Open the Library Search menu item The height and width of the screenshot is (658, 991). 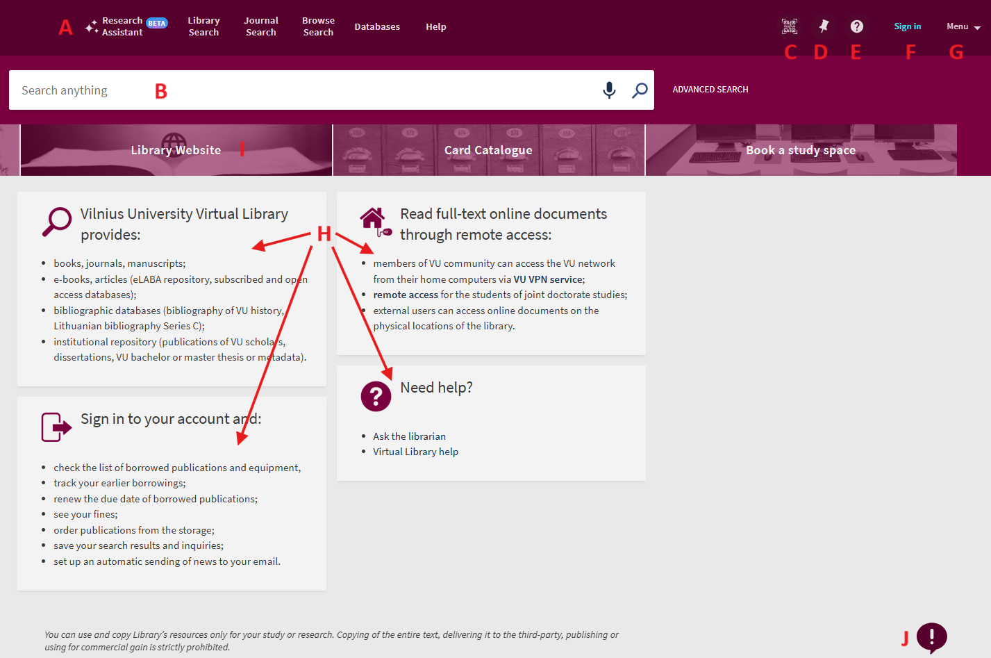point(203,26)
